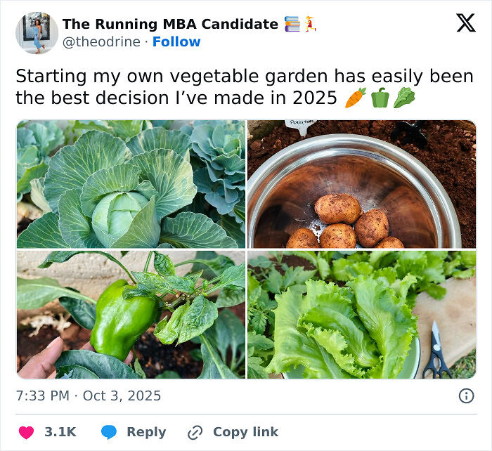Click the 3.1K likes count

pyautogui.click(x=60, y=432)
